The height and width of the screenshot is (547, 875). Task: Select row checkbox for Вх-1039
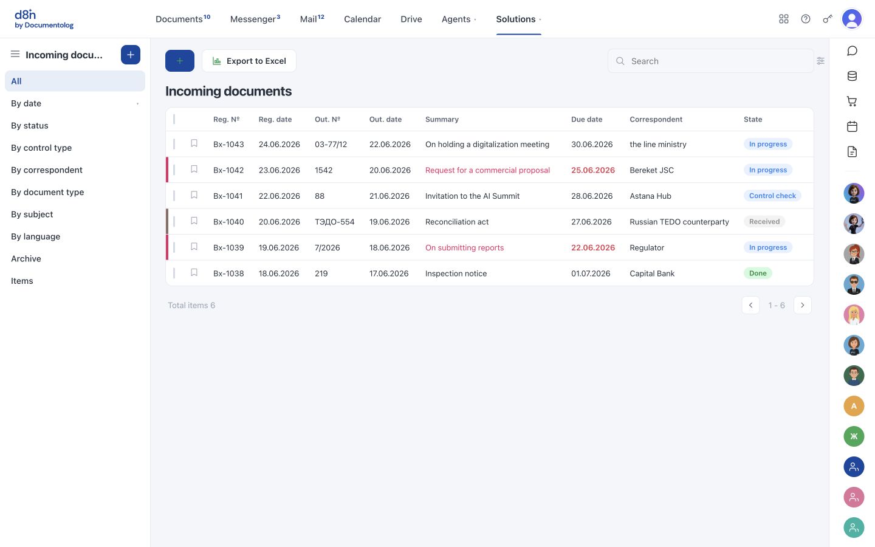(174, 247)
